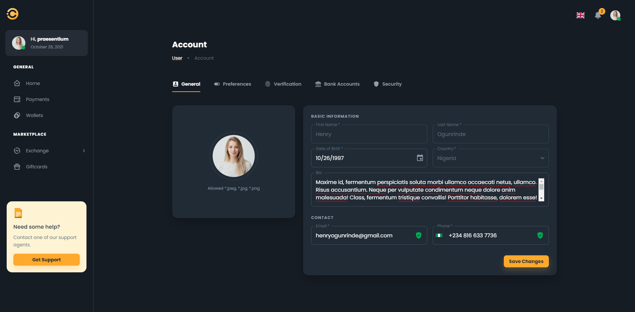Open the Nigeria flag phone country selector
635x312 pixels.
440,235
